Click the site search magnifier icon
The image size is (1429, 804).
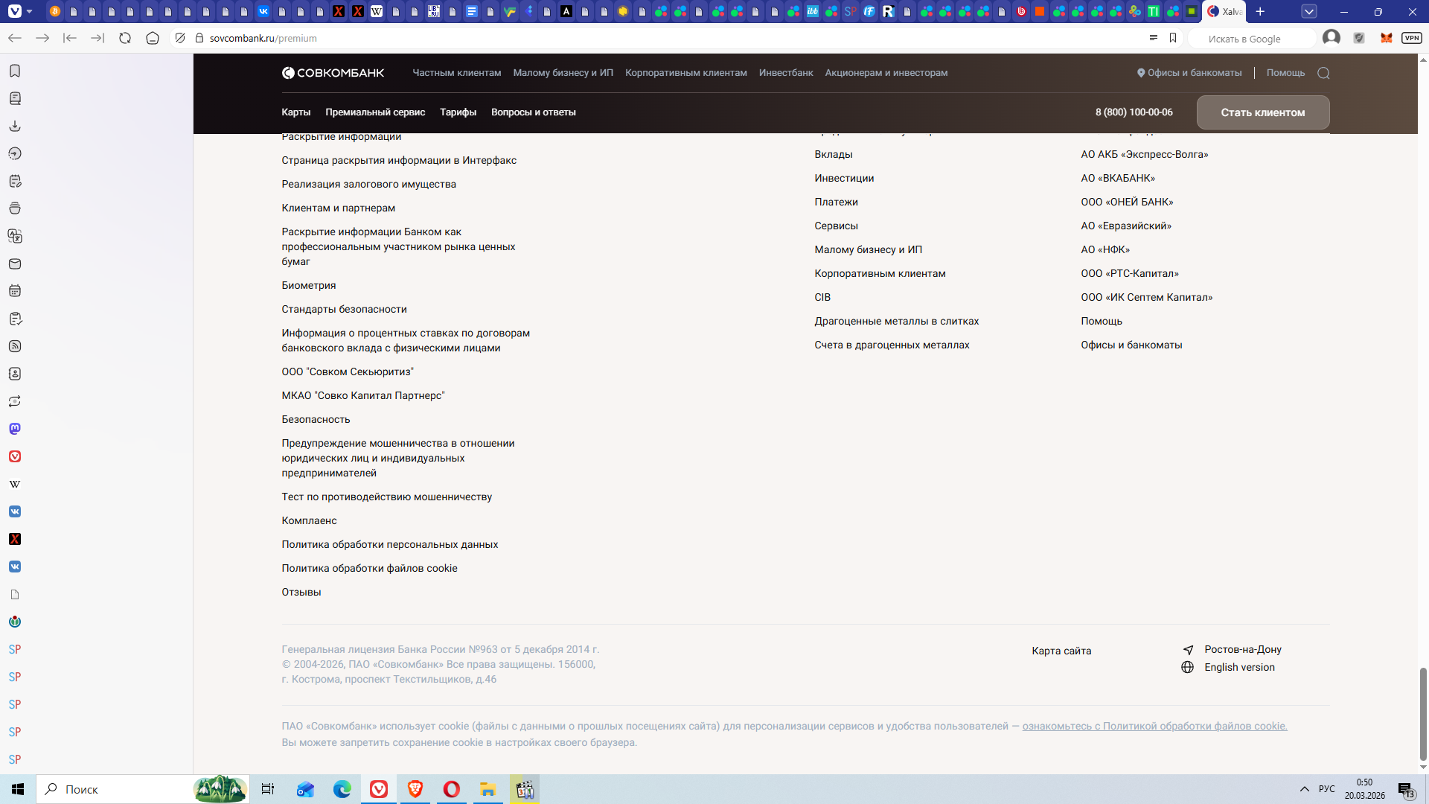1323,73
